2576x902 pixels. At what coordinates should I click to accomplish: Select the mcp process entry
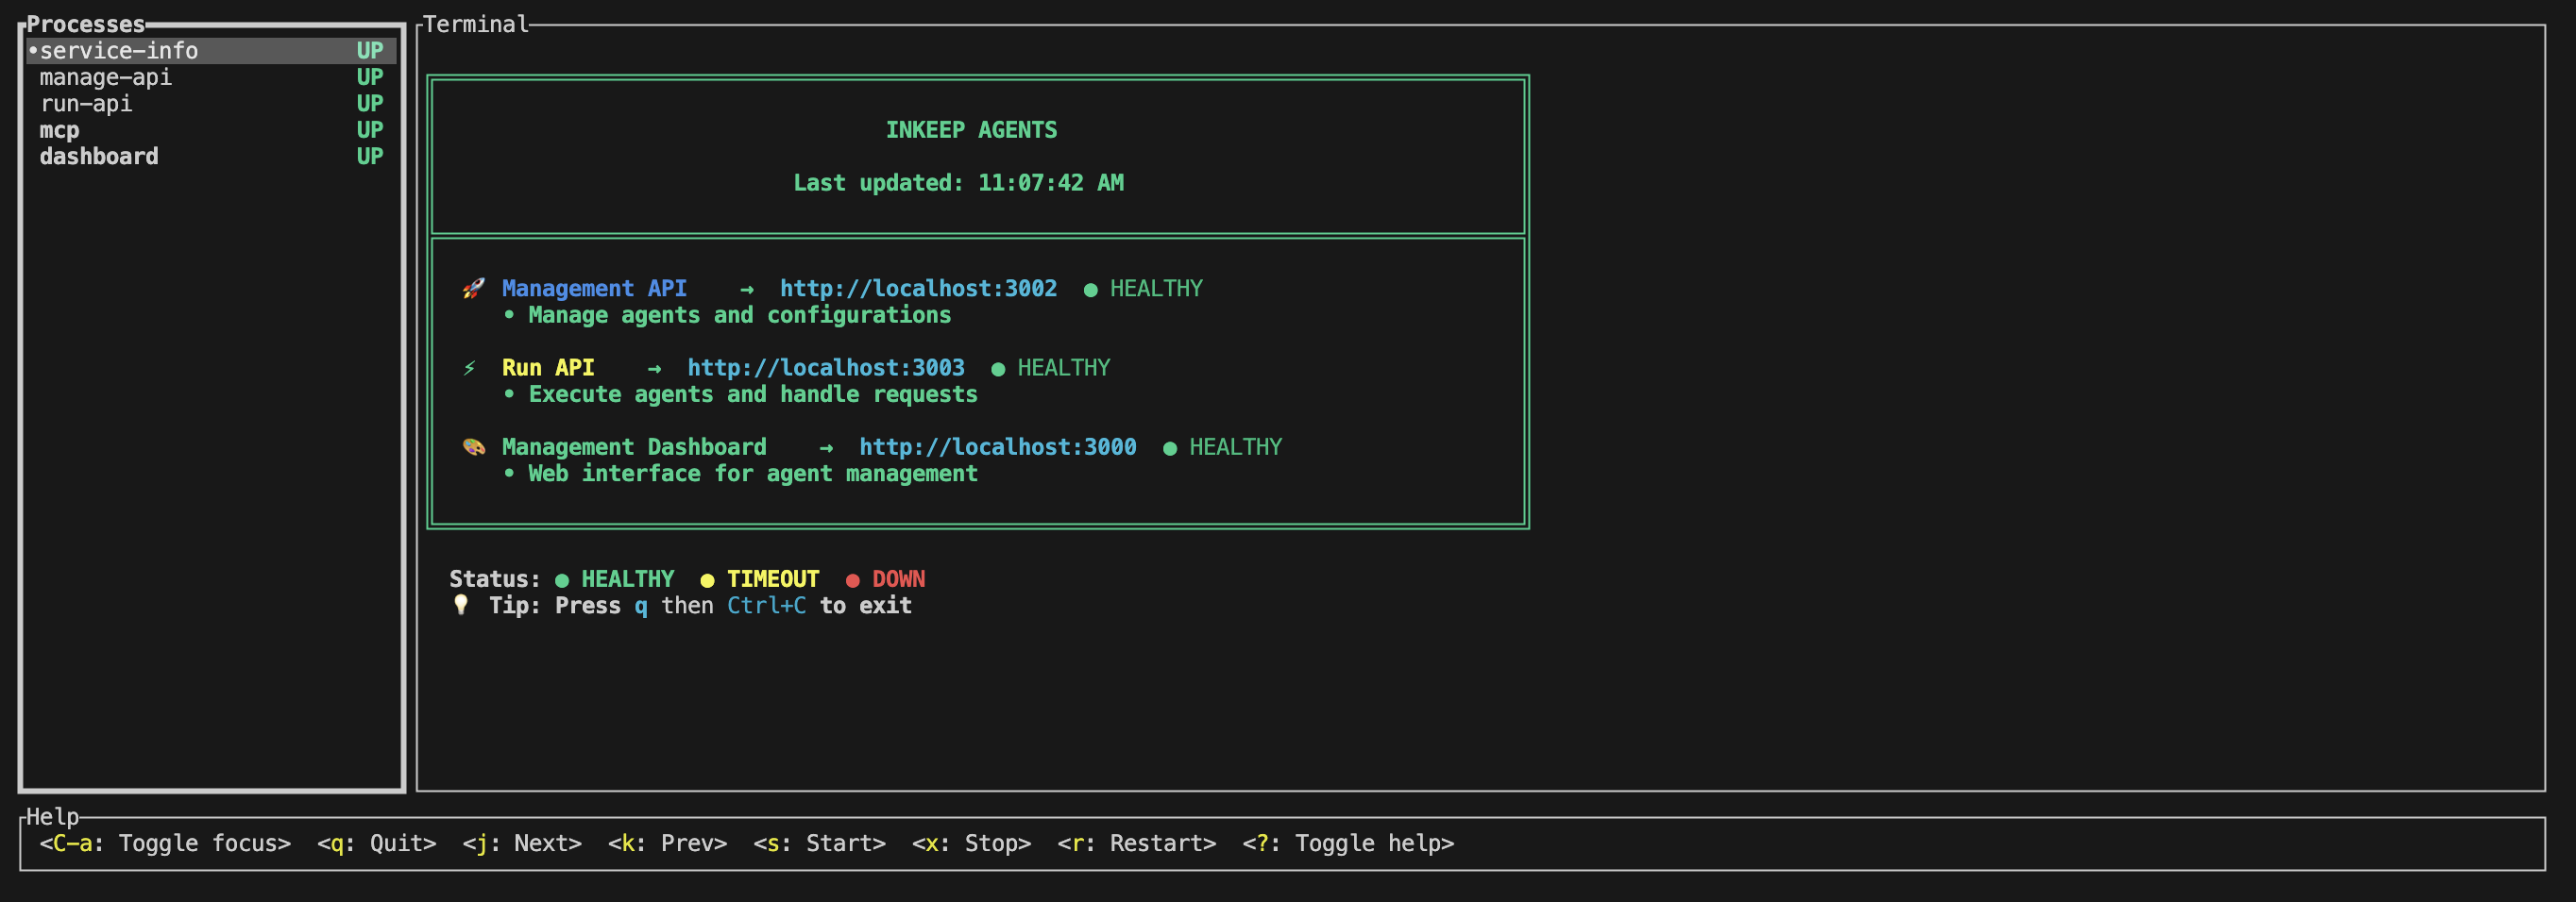pos(58,129)
